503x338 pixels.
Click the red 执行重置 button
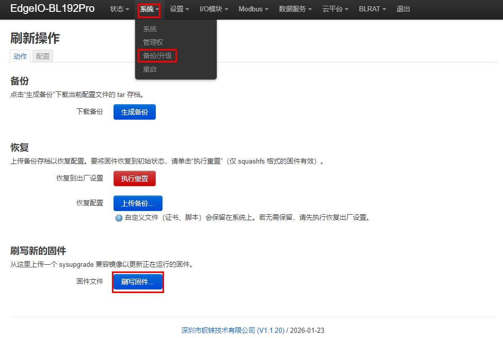point(135,179)
